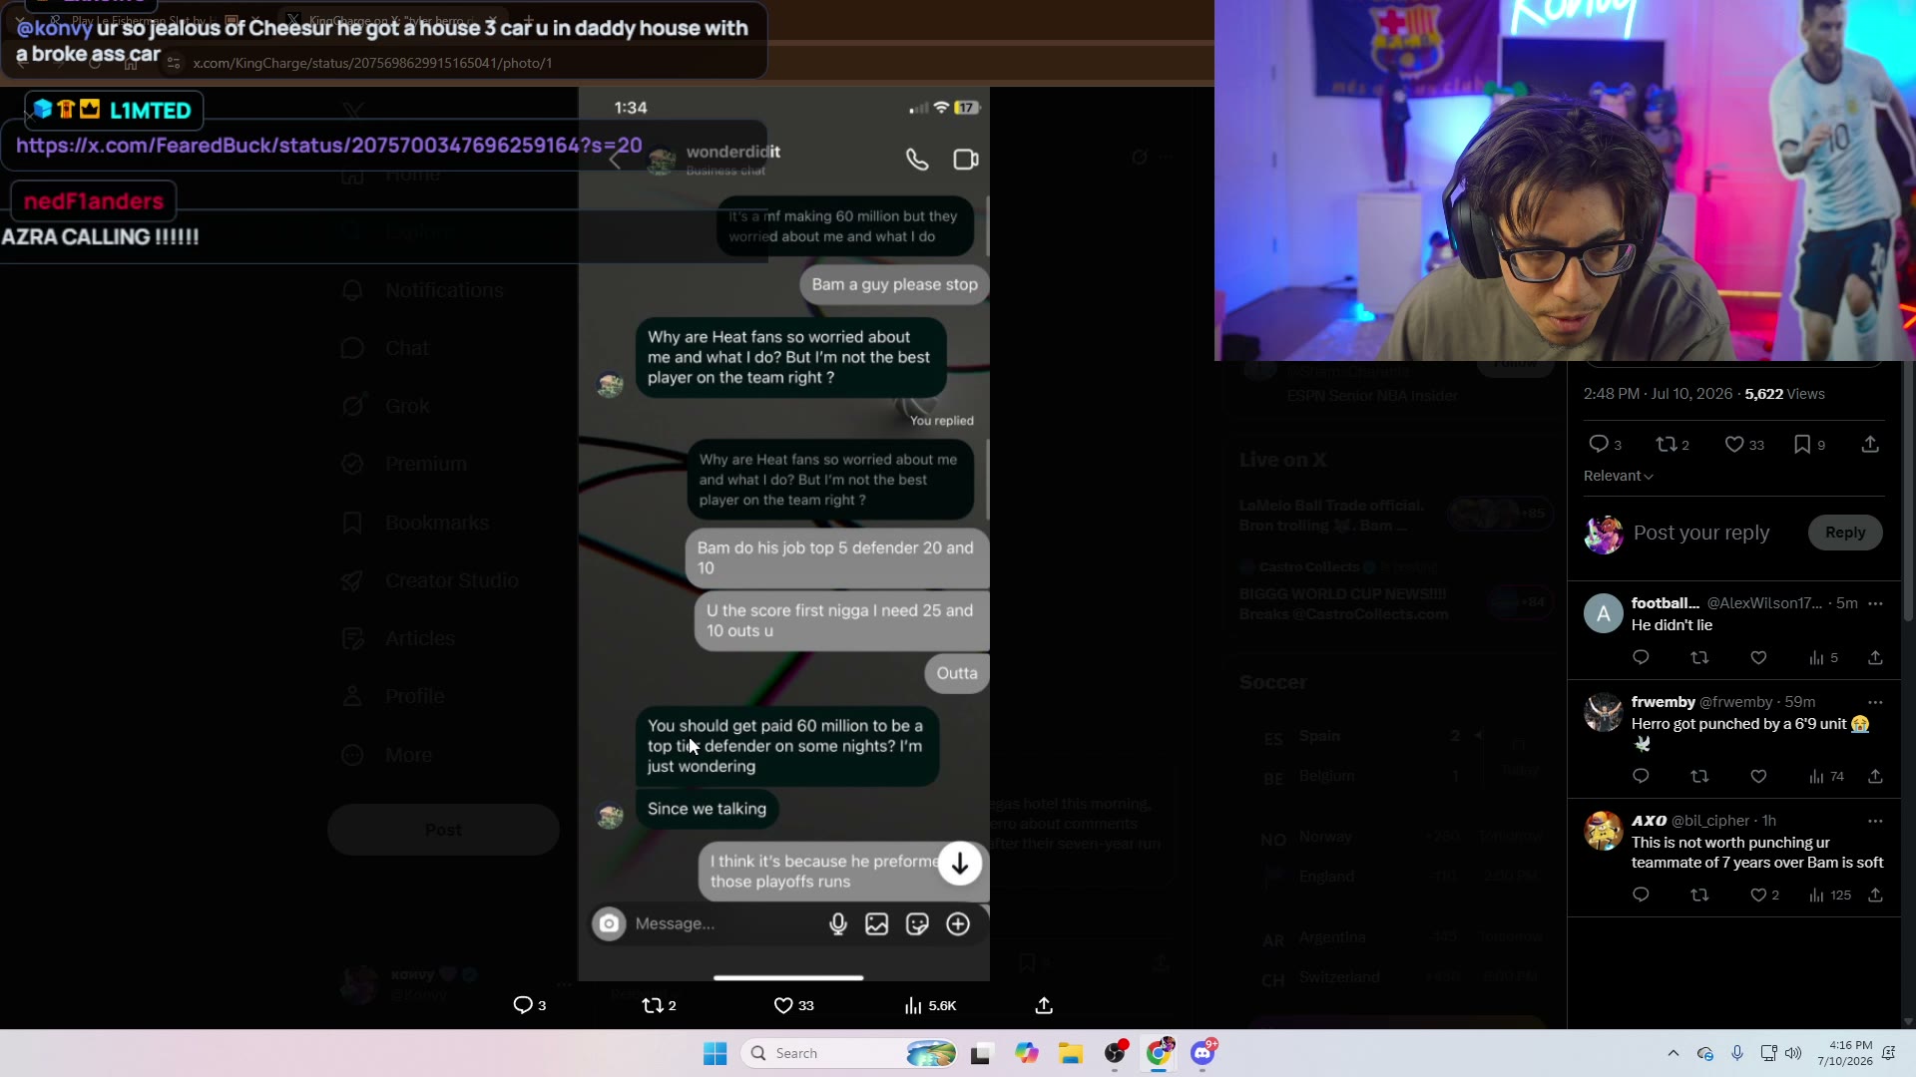View analytics on the "He didn't lie" comment
This screenshot has height=1077, width=1916.
[x=1823, y=658]
